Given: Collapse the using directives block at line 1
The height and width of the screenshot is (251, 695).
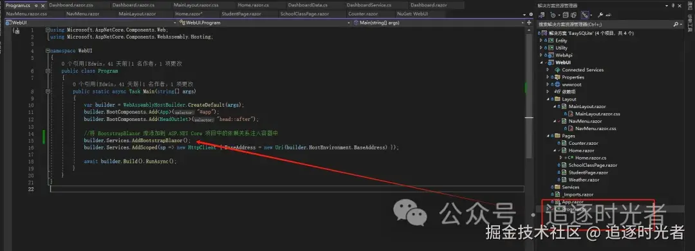Looking at the screenshot, I should pos(48,30).
